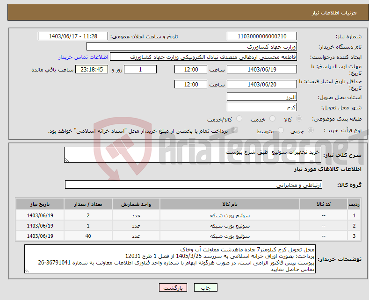Click the buyer notes text area
This screenshot has width=369, height=300.
(170, 259)
